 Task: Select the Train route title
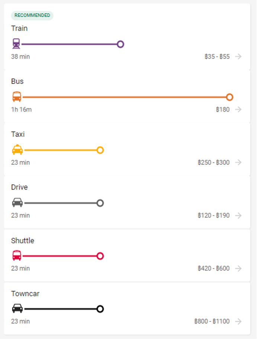pos(19,28)
